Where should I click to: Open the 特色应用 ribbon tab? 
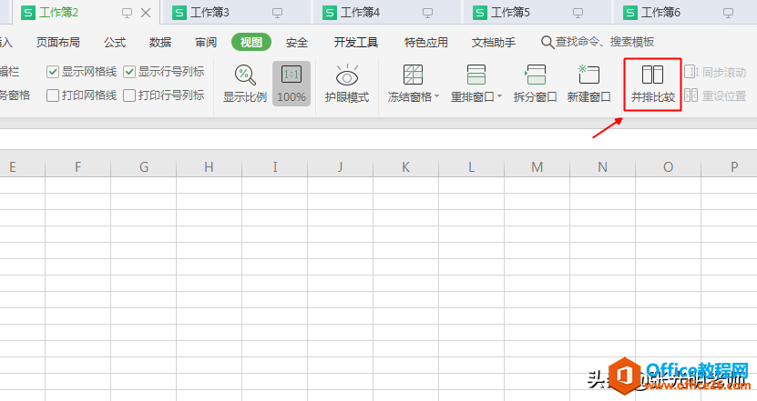[x=425, y=43]
